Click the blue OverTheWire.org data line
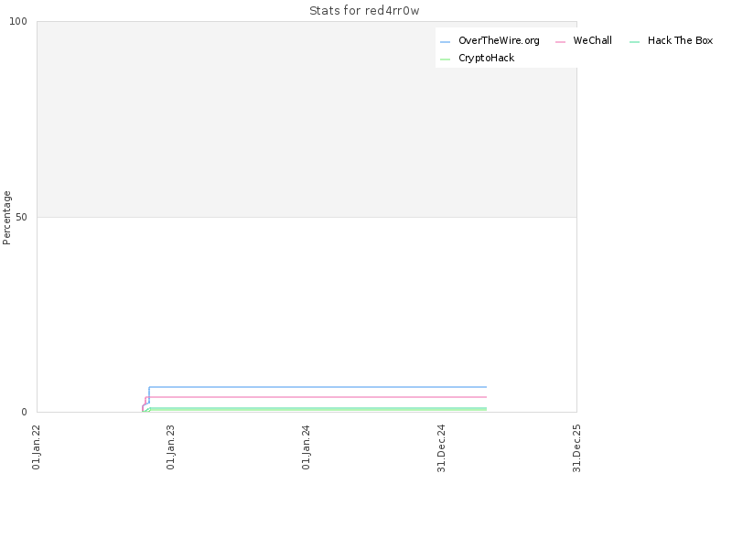The image size is (732, 549). [318, 387]
